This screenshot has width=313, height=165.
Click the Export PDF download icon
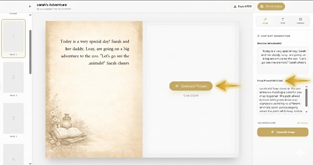tap(235, 6)
